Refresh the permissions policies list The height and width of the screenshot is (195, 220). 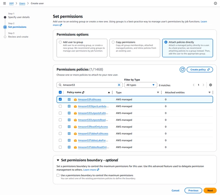[x=182, y=70]
